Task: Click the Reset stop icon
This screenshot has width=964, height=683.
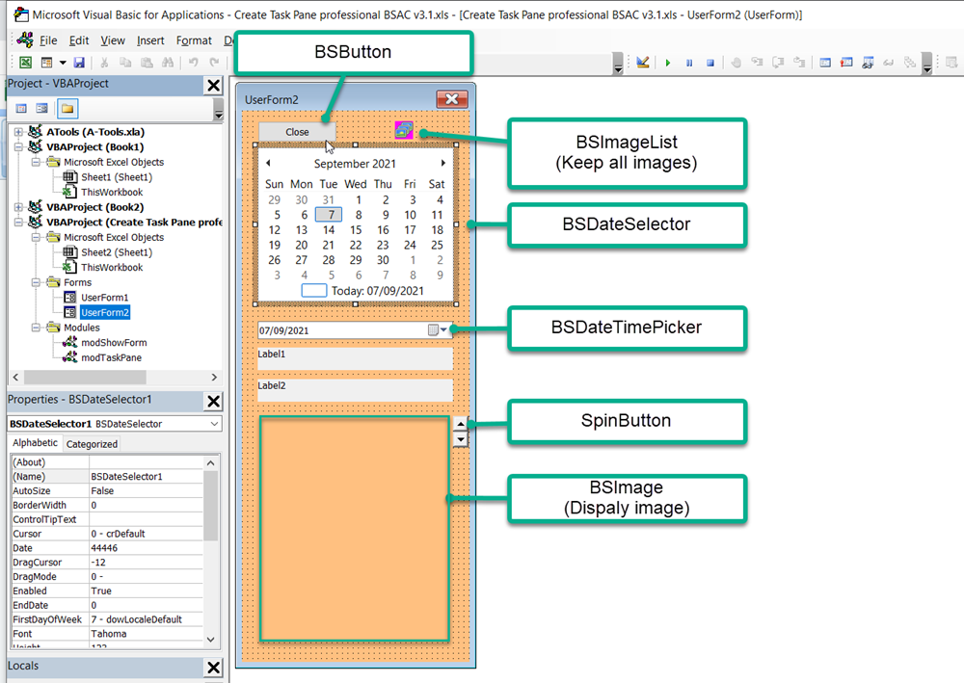Action: 710,63
